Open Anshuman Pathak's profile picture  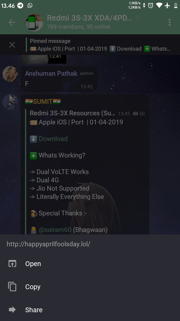pyautogui.click(x=10, y=74)
